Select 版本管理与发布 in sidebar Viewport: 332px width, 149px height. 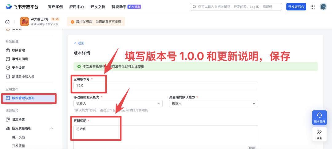pos(23,98)
